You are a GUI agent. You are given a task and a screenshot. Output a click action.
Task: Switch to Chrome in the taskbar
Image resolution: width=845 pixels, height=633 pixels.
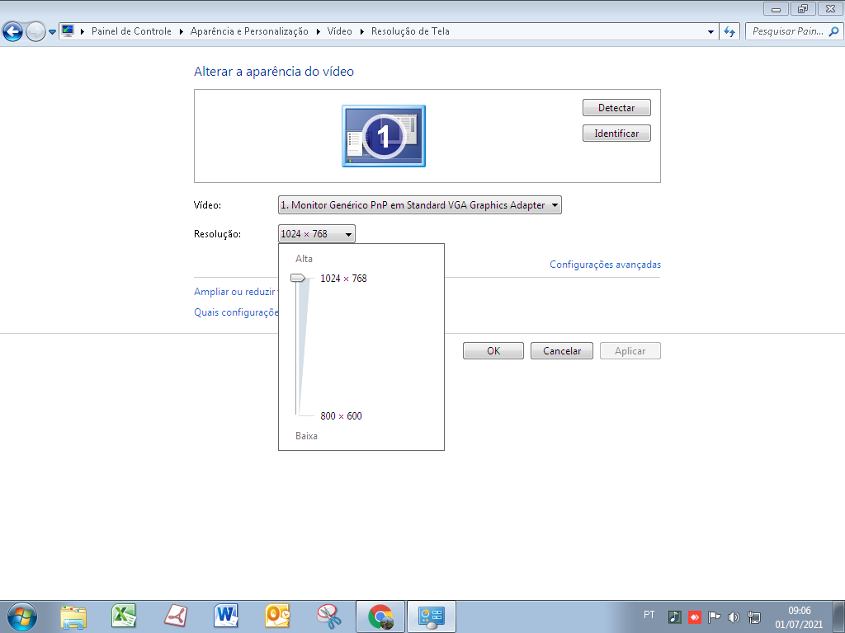(380, 617)
